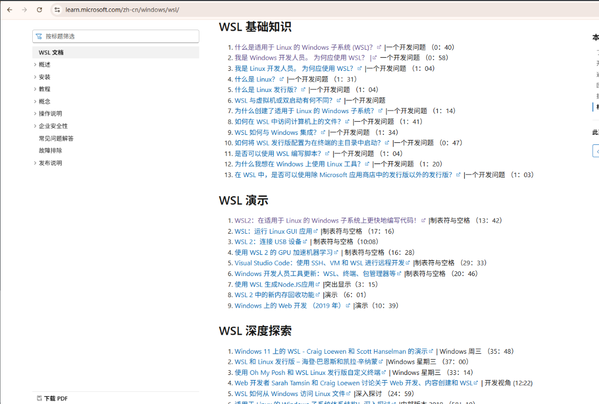This screenshot has height=404, width=599.
Task: Click external-link icon after 使用 WSL 2 的 GPU 加速机器学习
Action: 336,252
